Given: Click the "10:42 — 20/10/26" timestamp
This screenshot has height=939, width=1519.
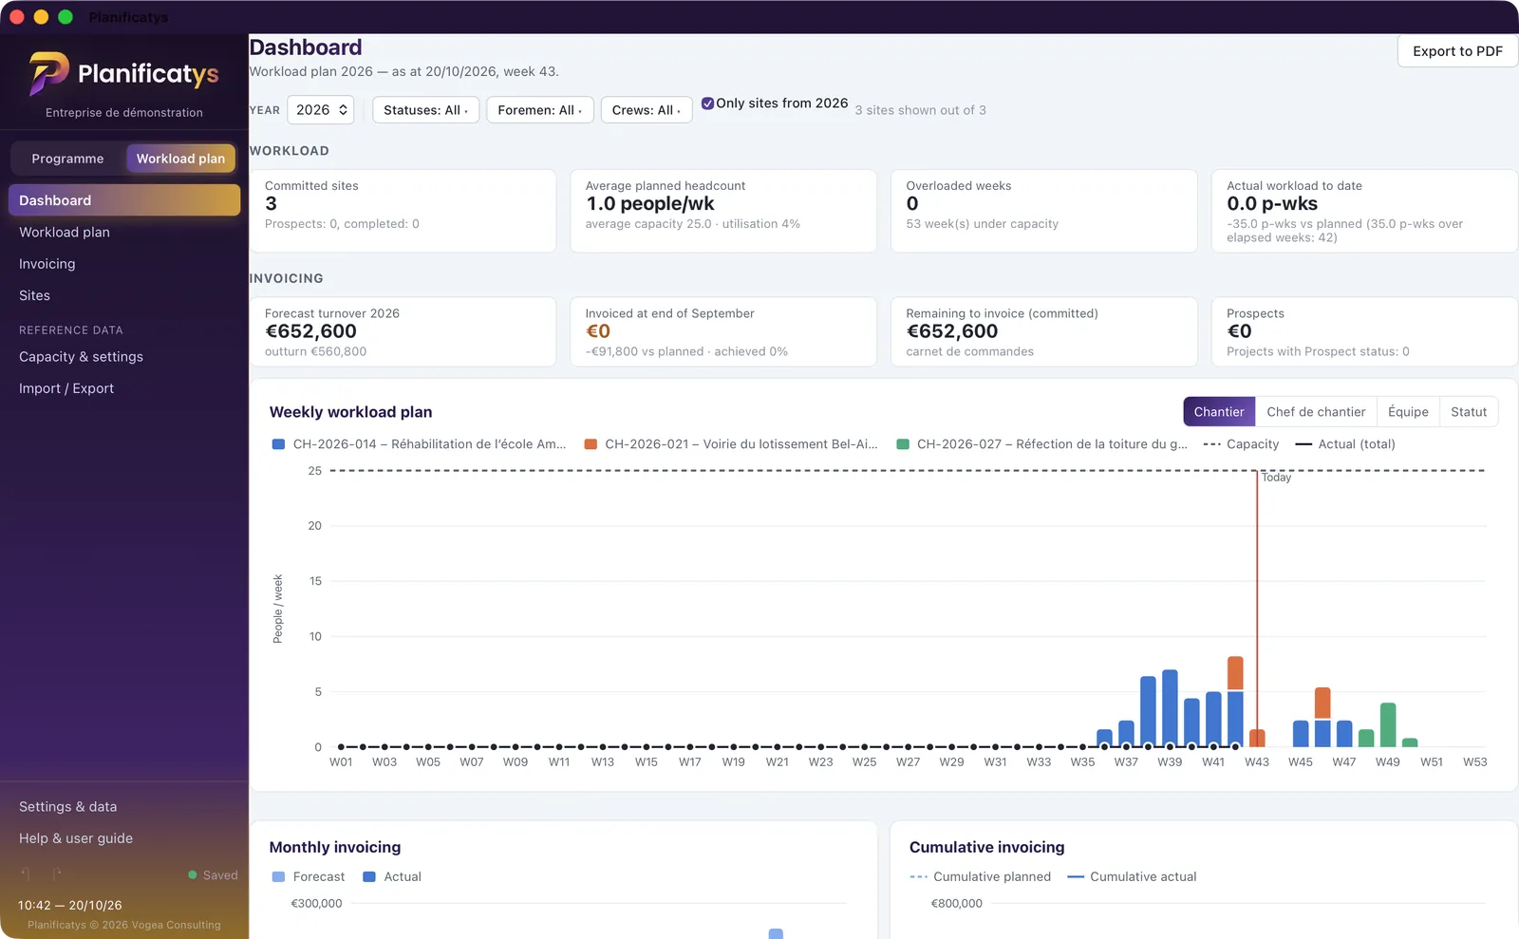Looking at the screenshot, I should point(70,906).
